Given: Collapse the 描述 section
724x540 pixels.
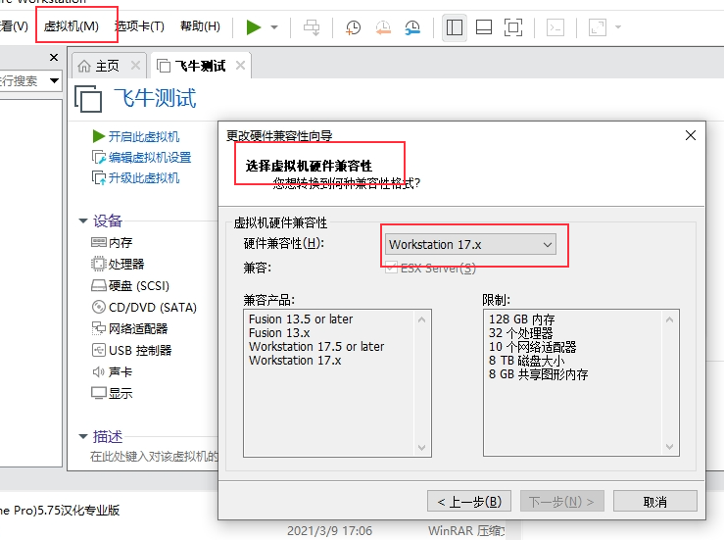Looking at the screenshot, I should tap(83, 436).
